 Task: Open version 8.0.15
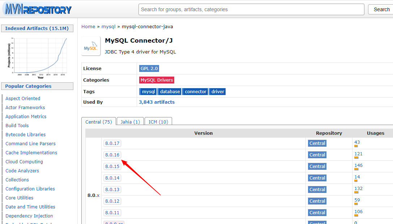click(x=112, y=166)
